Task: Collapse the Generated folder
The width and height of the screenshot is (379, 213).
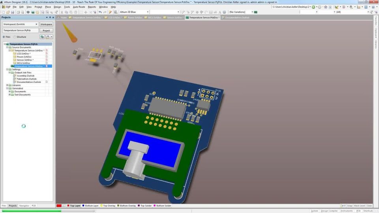Action: [7, 88]
